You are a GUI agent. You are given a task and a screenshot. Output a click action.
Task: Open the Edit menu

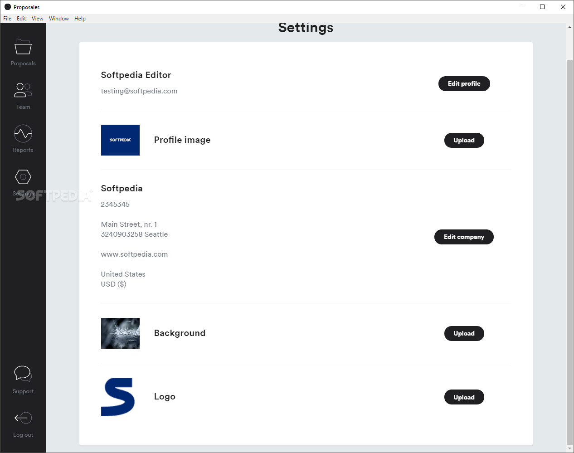point(21,19)
